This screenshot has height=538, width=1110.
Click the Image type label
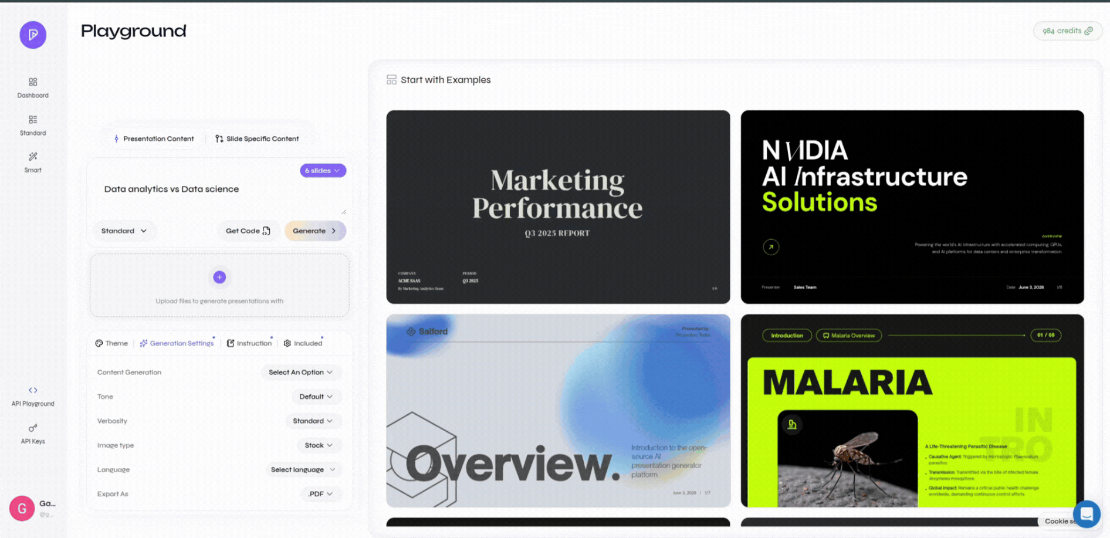(x=116, y=445)
